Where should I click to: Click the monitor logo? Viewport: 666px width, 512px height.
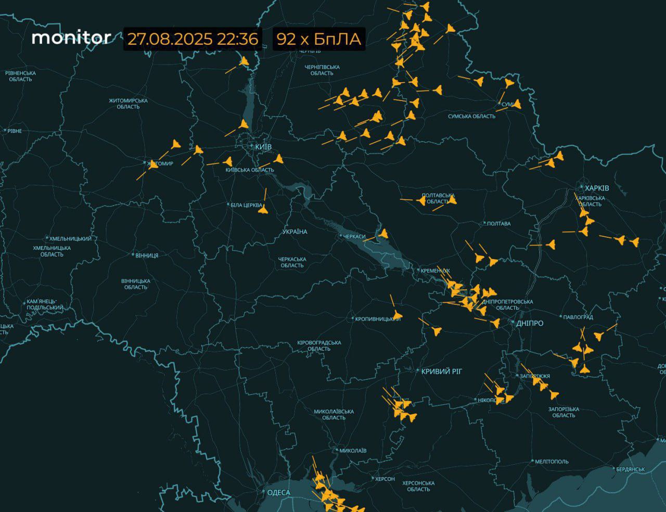click(x=71, y=38)
